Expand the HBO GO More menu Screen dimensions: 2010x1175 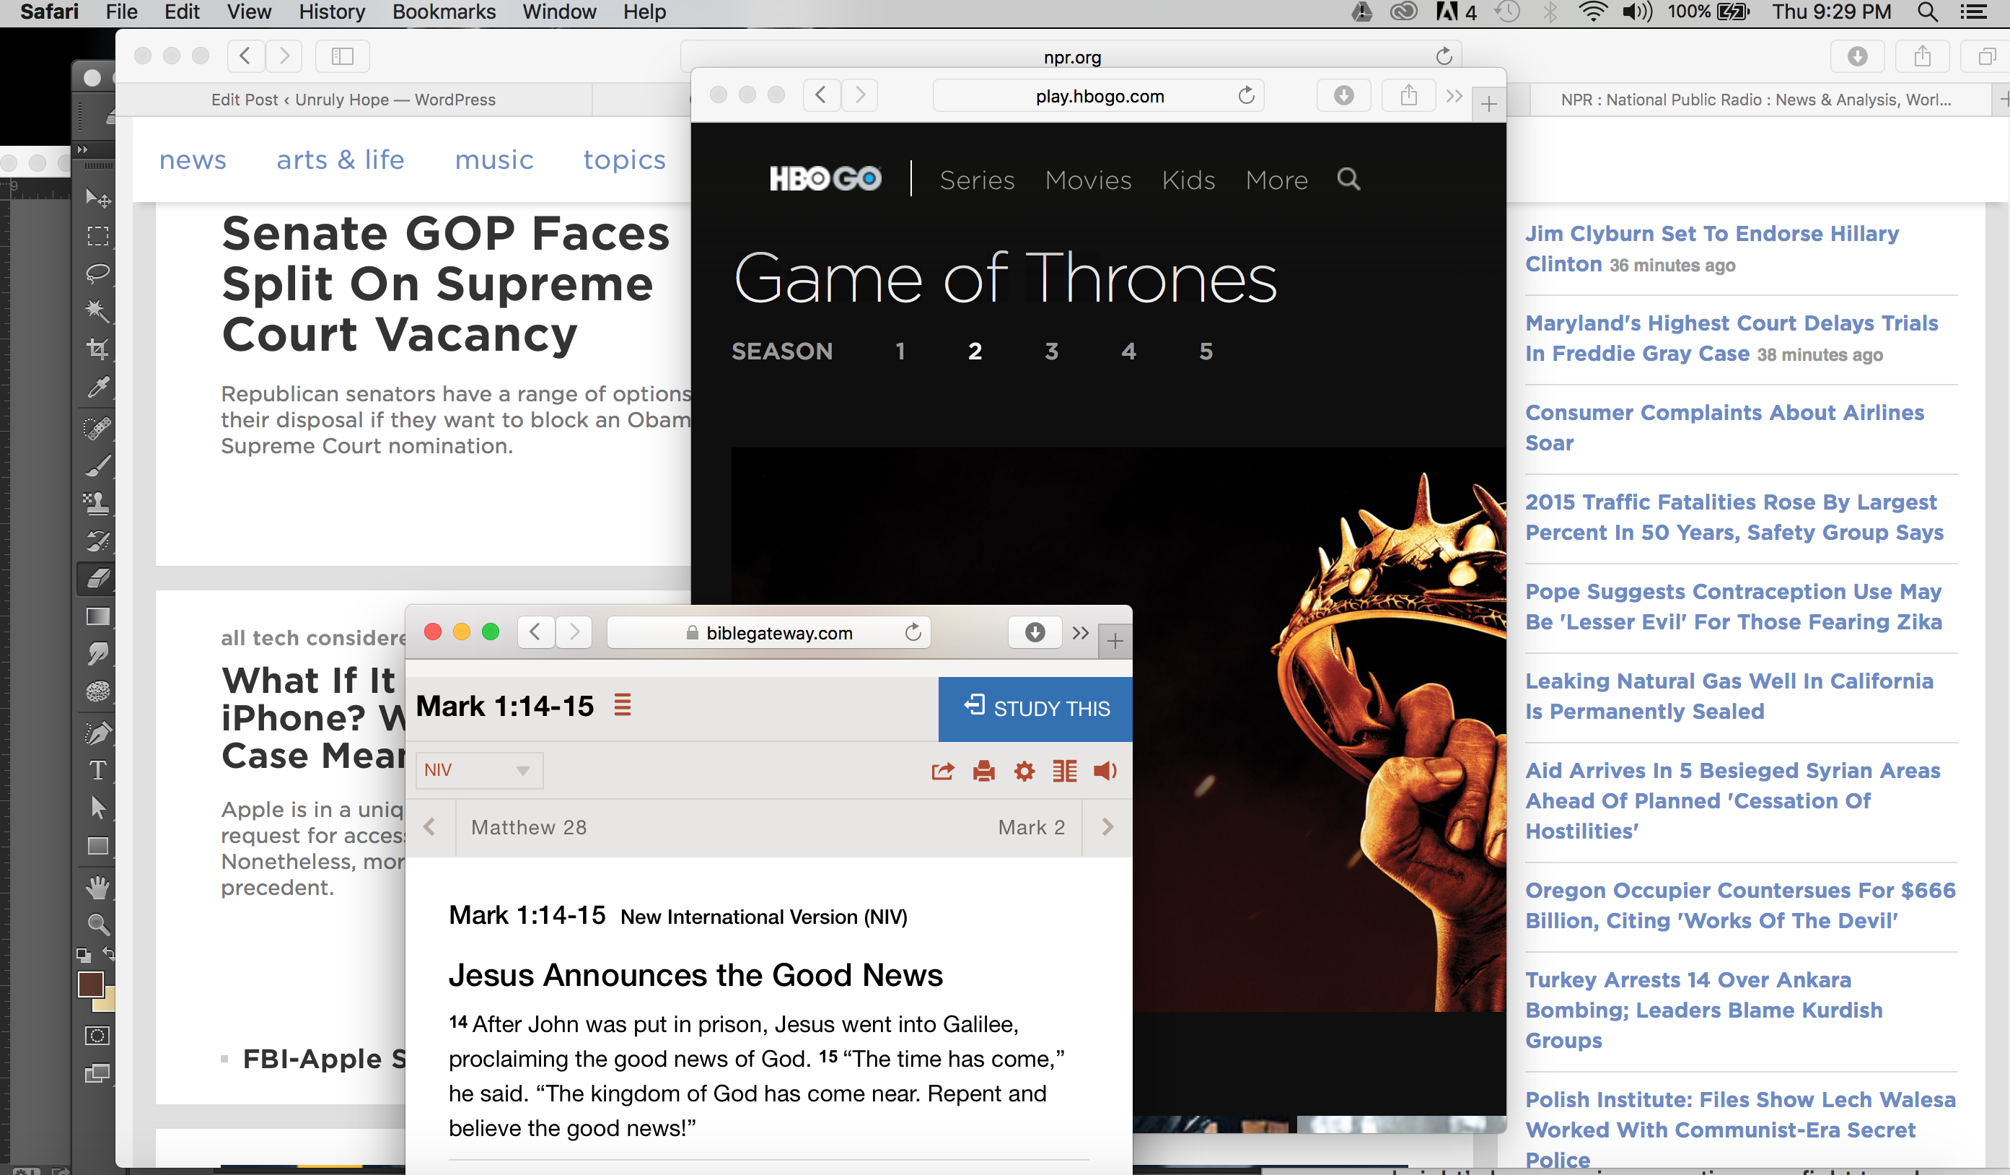coord(1276,180)
